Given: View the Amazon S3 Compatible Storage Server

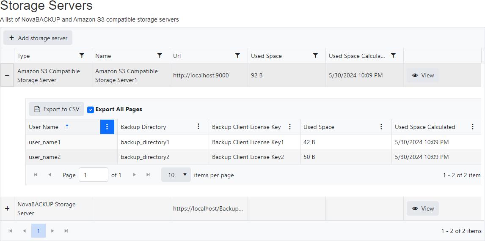Looking at the screenshot, I should [423, 75].
